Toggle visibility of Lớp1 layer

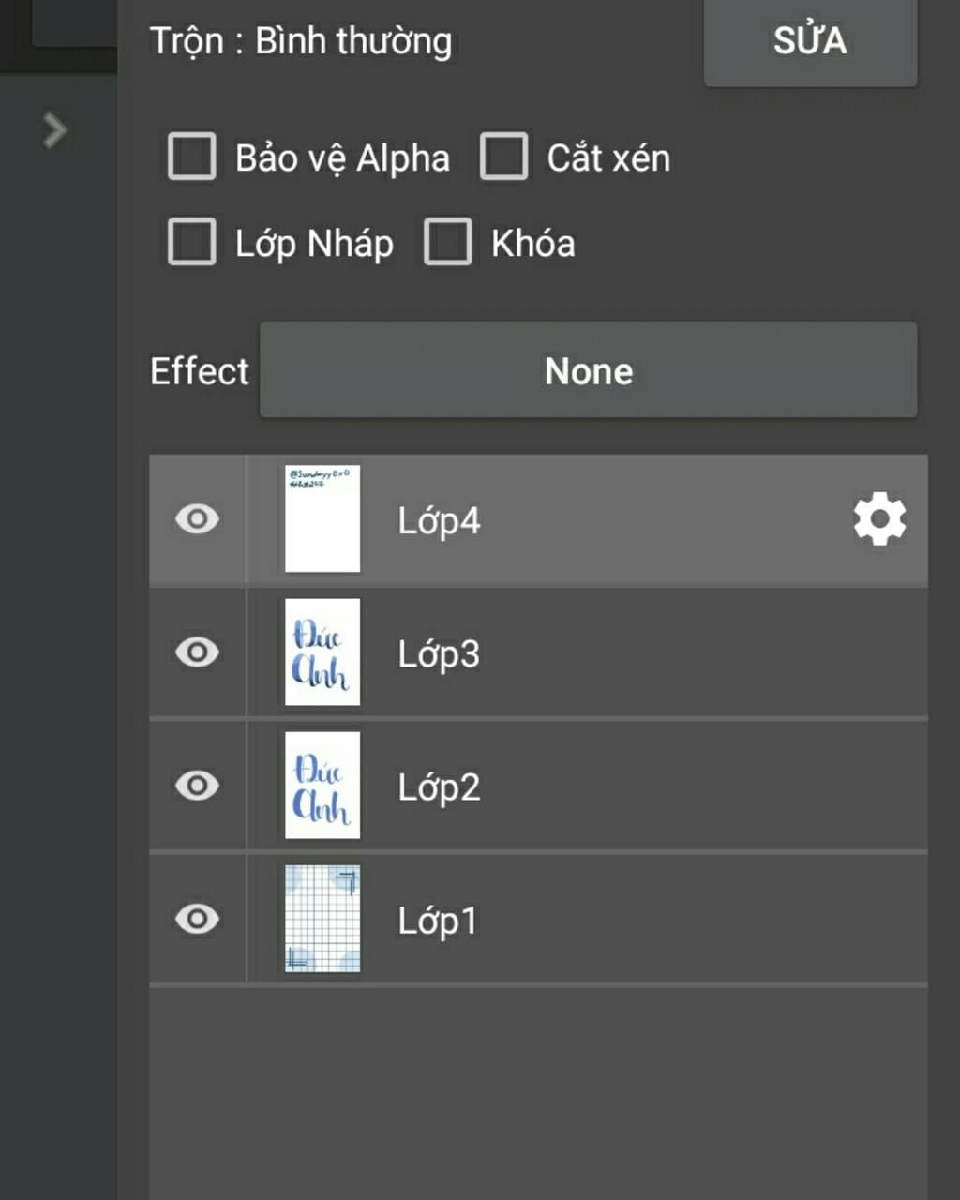point(197,919)
